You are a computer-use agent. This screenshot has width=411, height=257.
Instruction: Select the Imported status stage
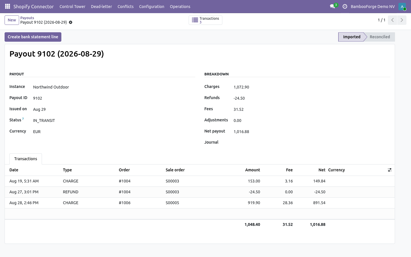pos(352,37)
